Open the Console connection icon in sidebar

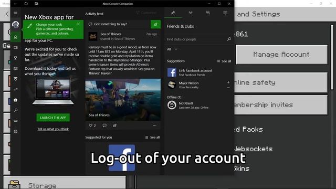coord(15,121)
